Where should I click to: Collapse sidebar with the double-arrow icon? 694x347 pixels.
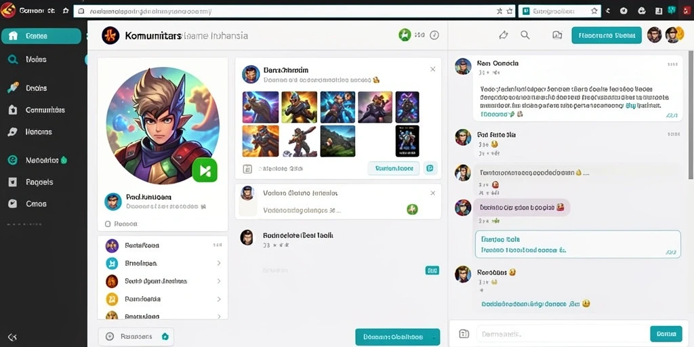point(12,338)
